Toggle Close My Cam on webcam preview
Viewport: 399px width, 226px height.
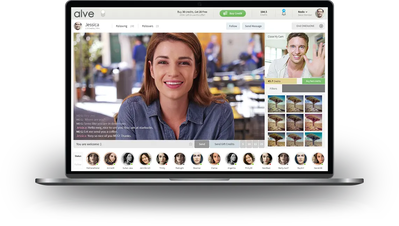pos(276,37)
